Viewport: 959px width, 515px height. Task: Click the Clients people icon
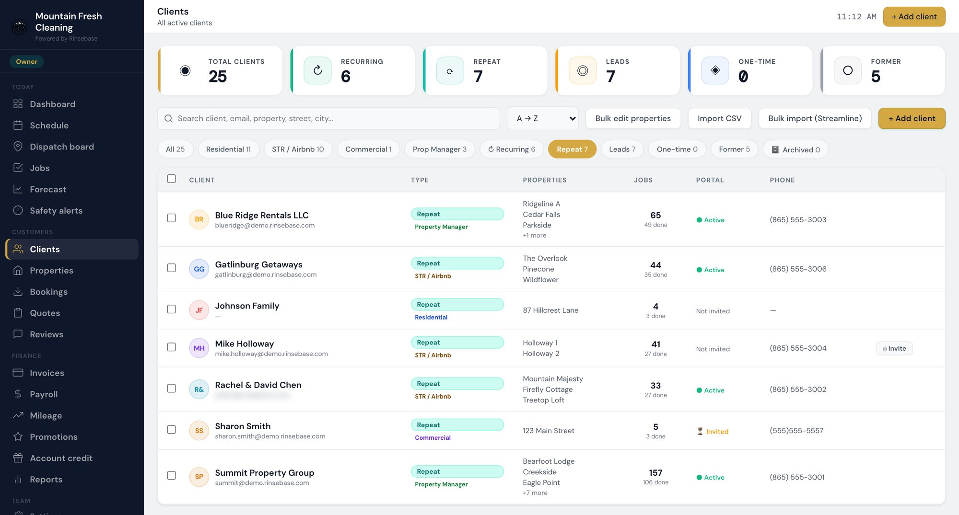(x=18, y=249)
